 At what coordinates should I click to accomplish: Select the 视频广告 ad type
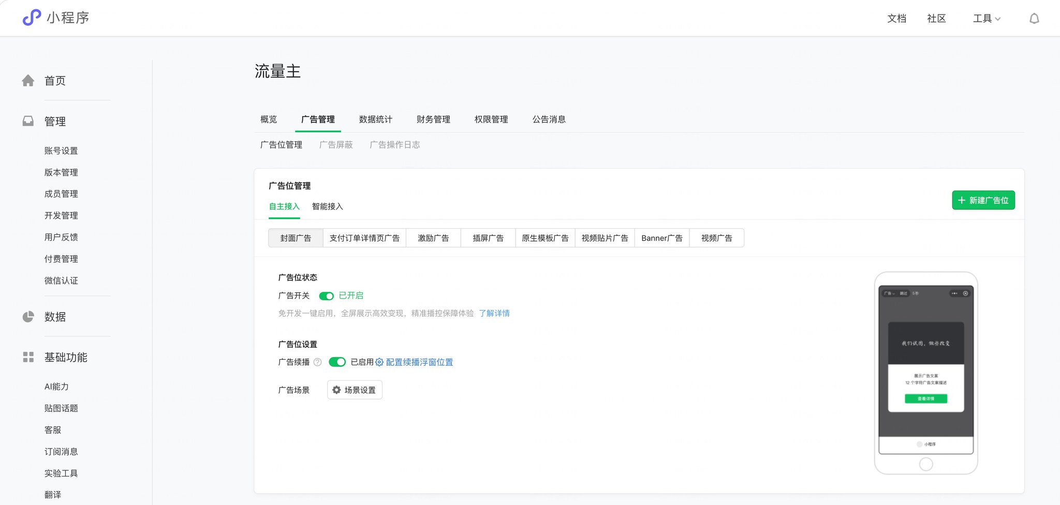(717, 238)
